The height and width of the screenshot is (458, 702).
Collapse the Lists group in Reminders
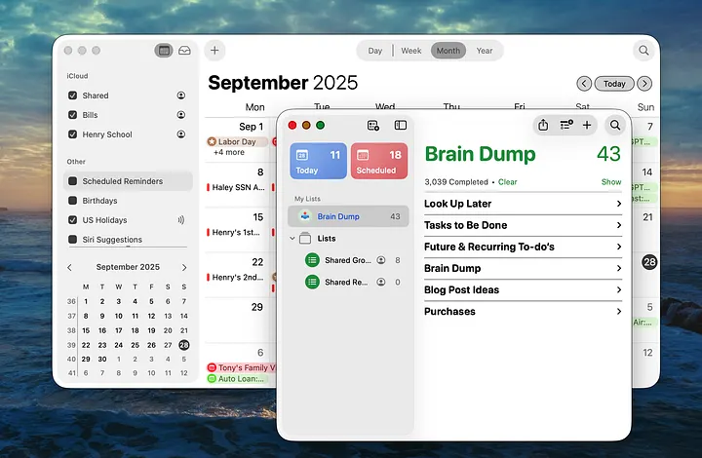(x=292, y=238)
